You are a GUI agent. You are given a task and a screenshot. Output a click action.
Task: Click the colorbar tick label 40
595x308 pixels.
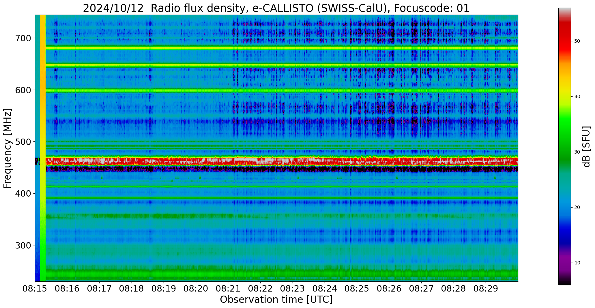[577, 97]
